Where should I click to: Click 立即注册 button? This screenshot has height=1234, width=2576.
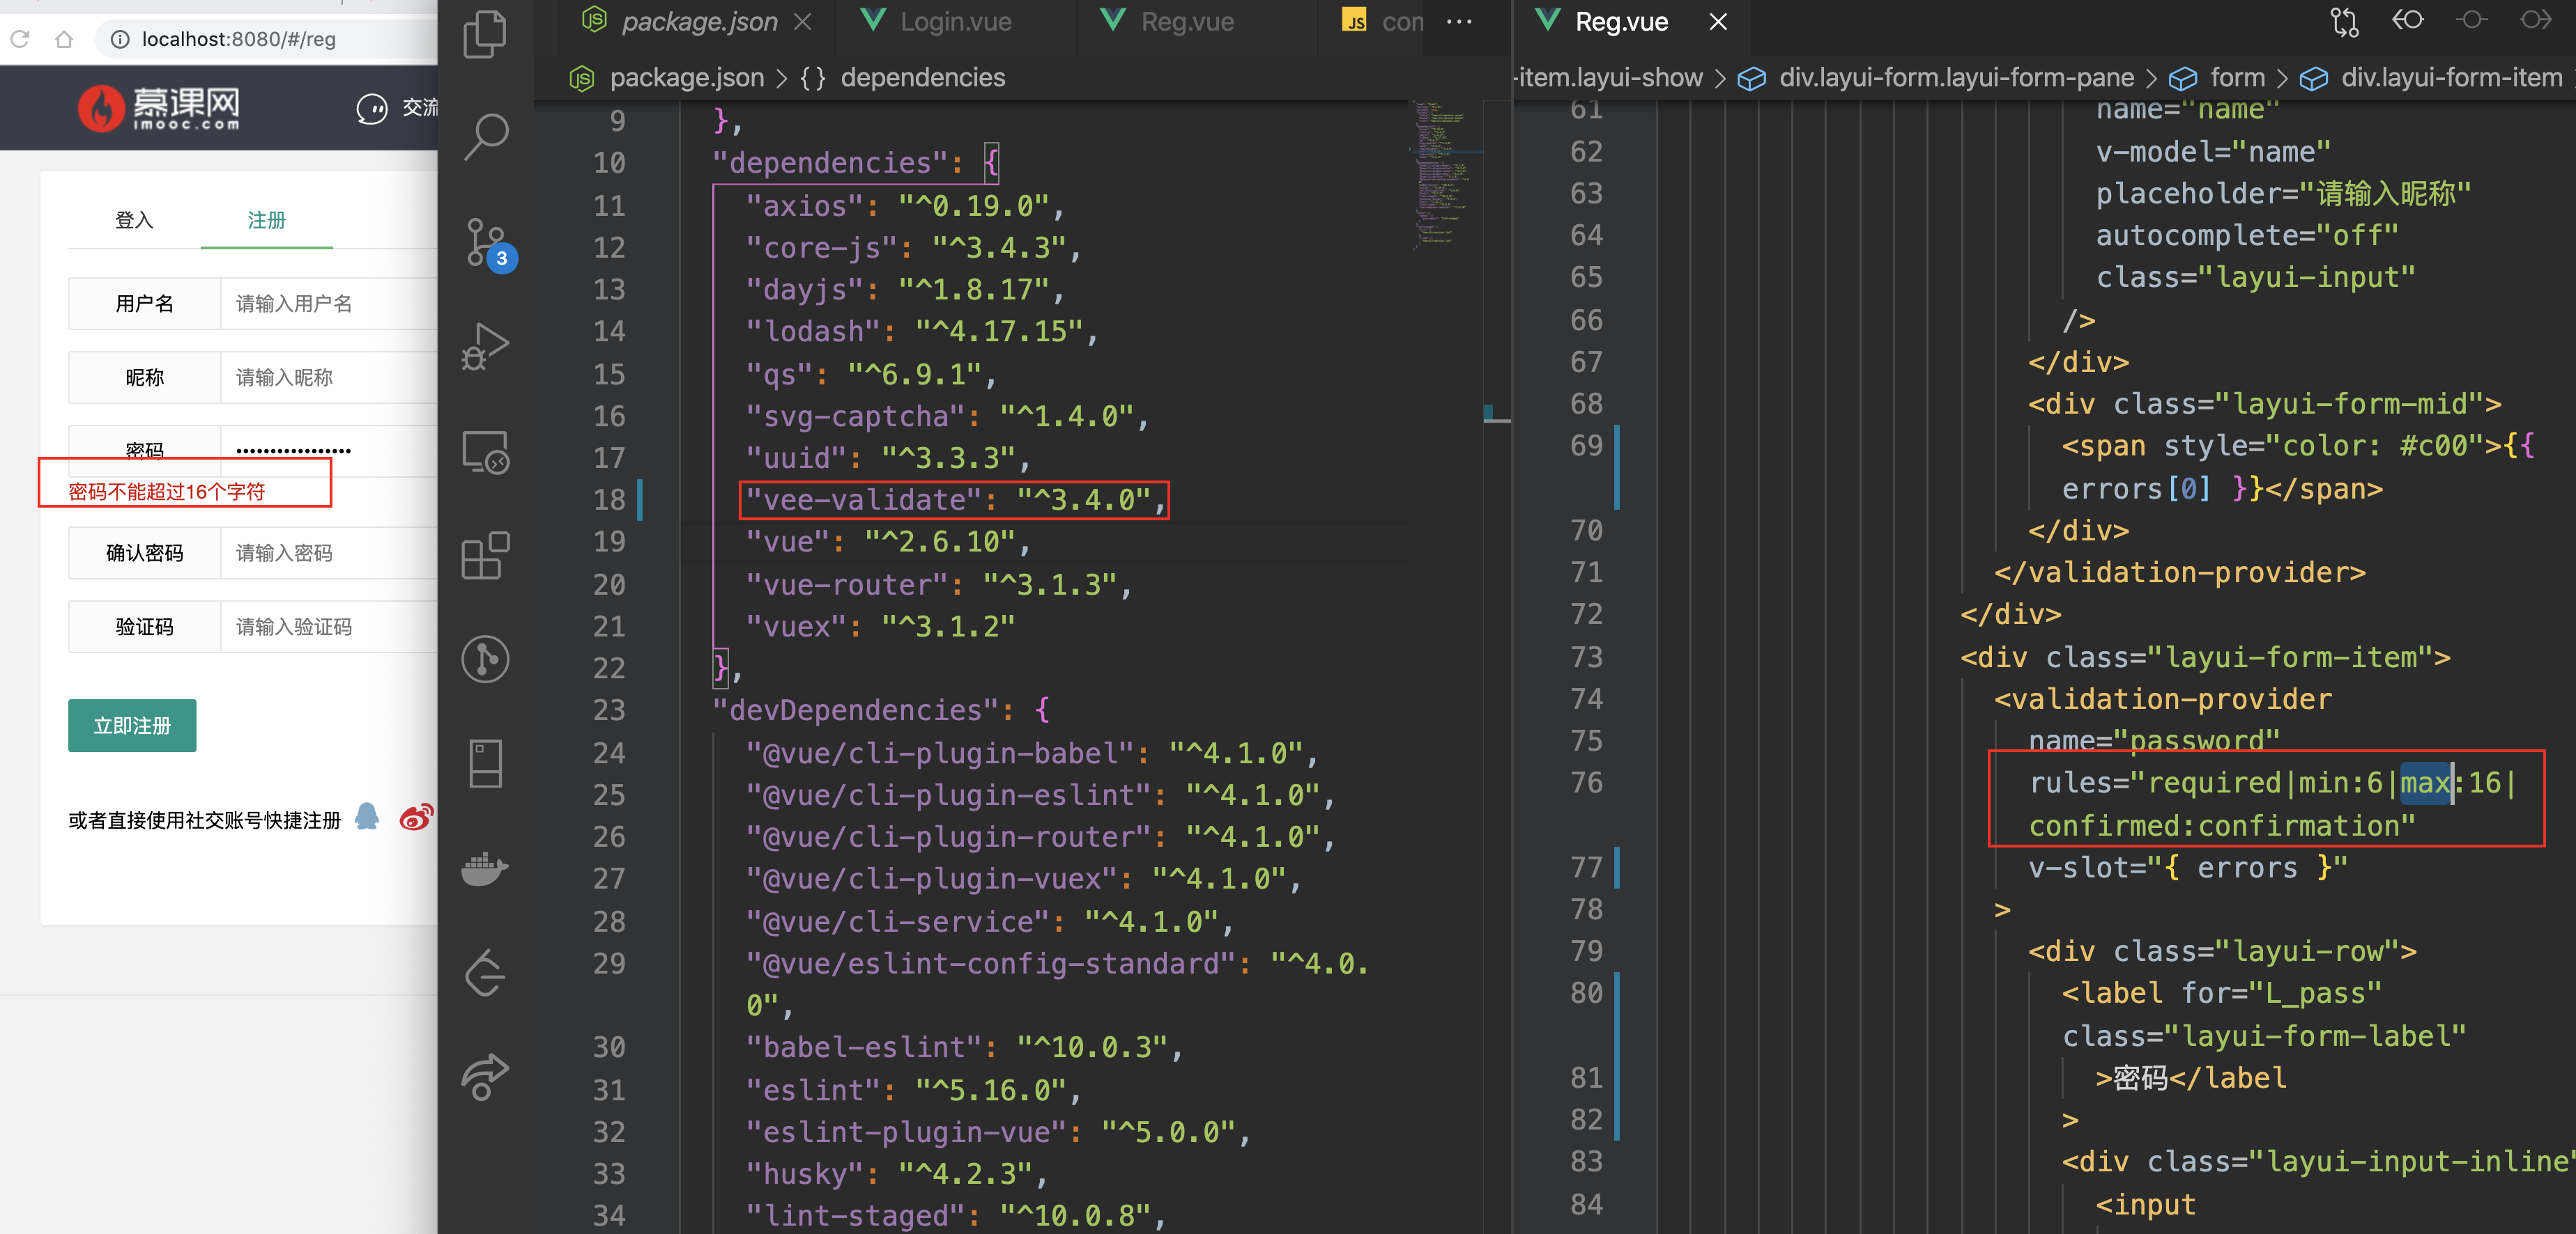(x=132, y=726)
